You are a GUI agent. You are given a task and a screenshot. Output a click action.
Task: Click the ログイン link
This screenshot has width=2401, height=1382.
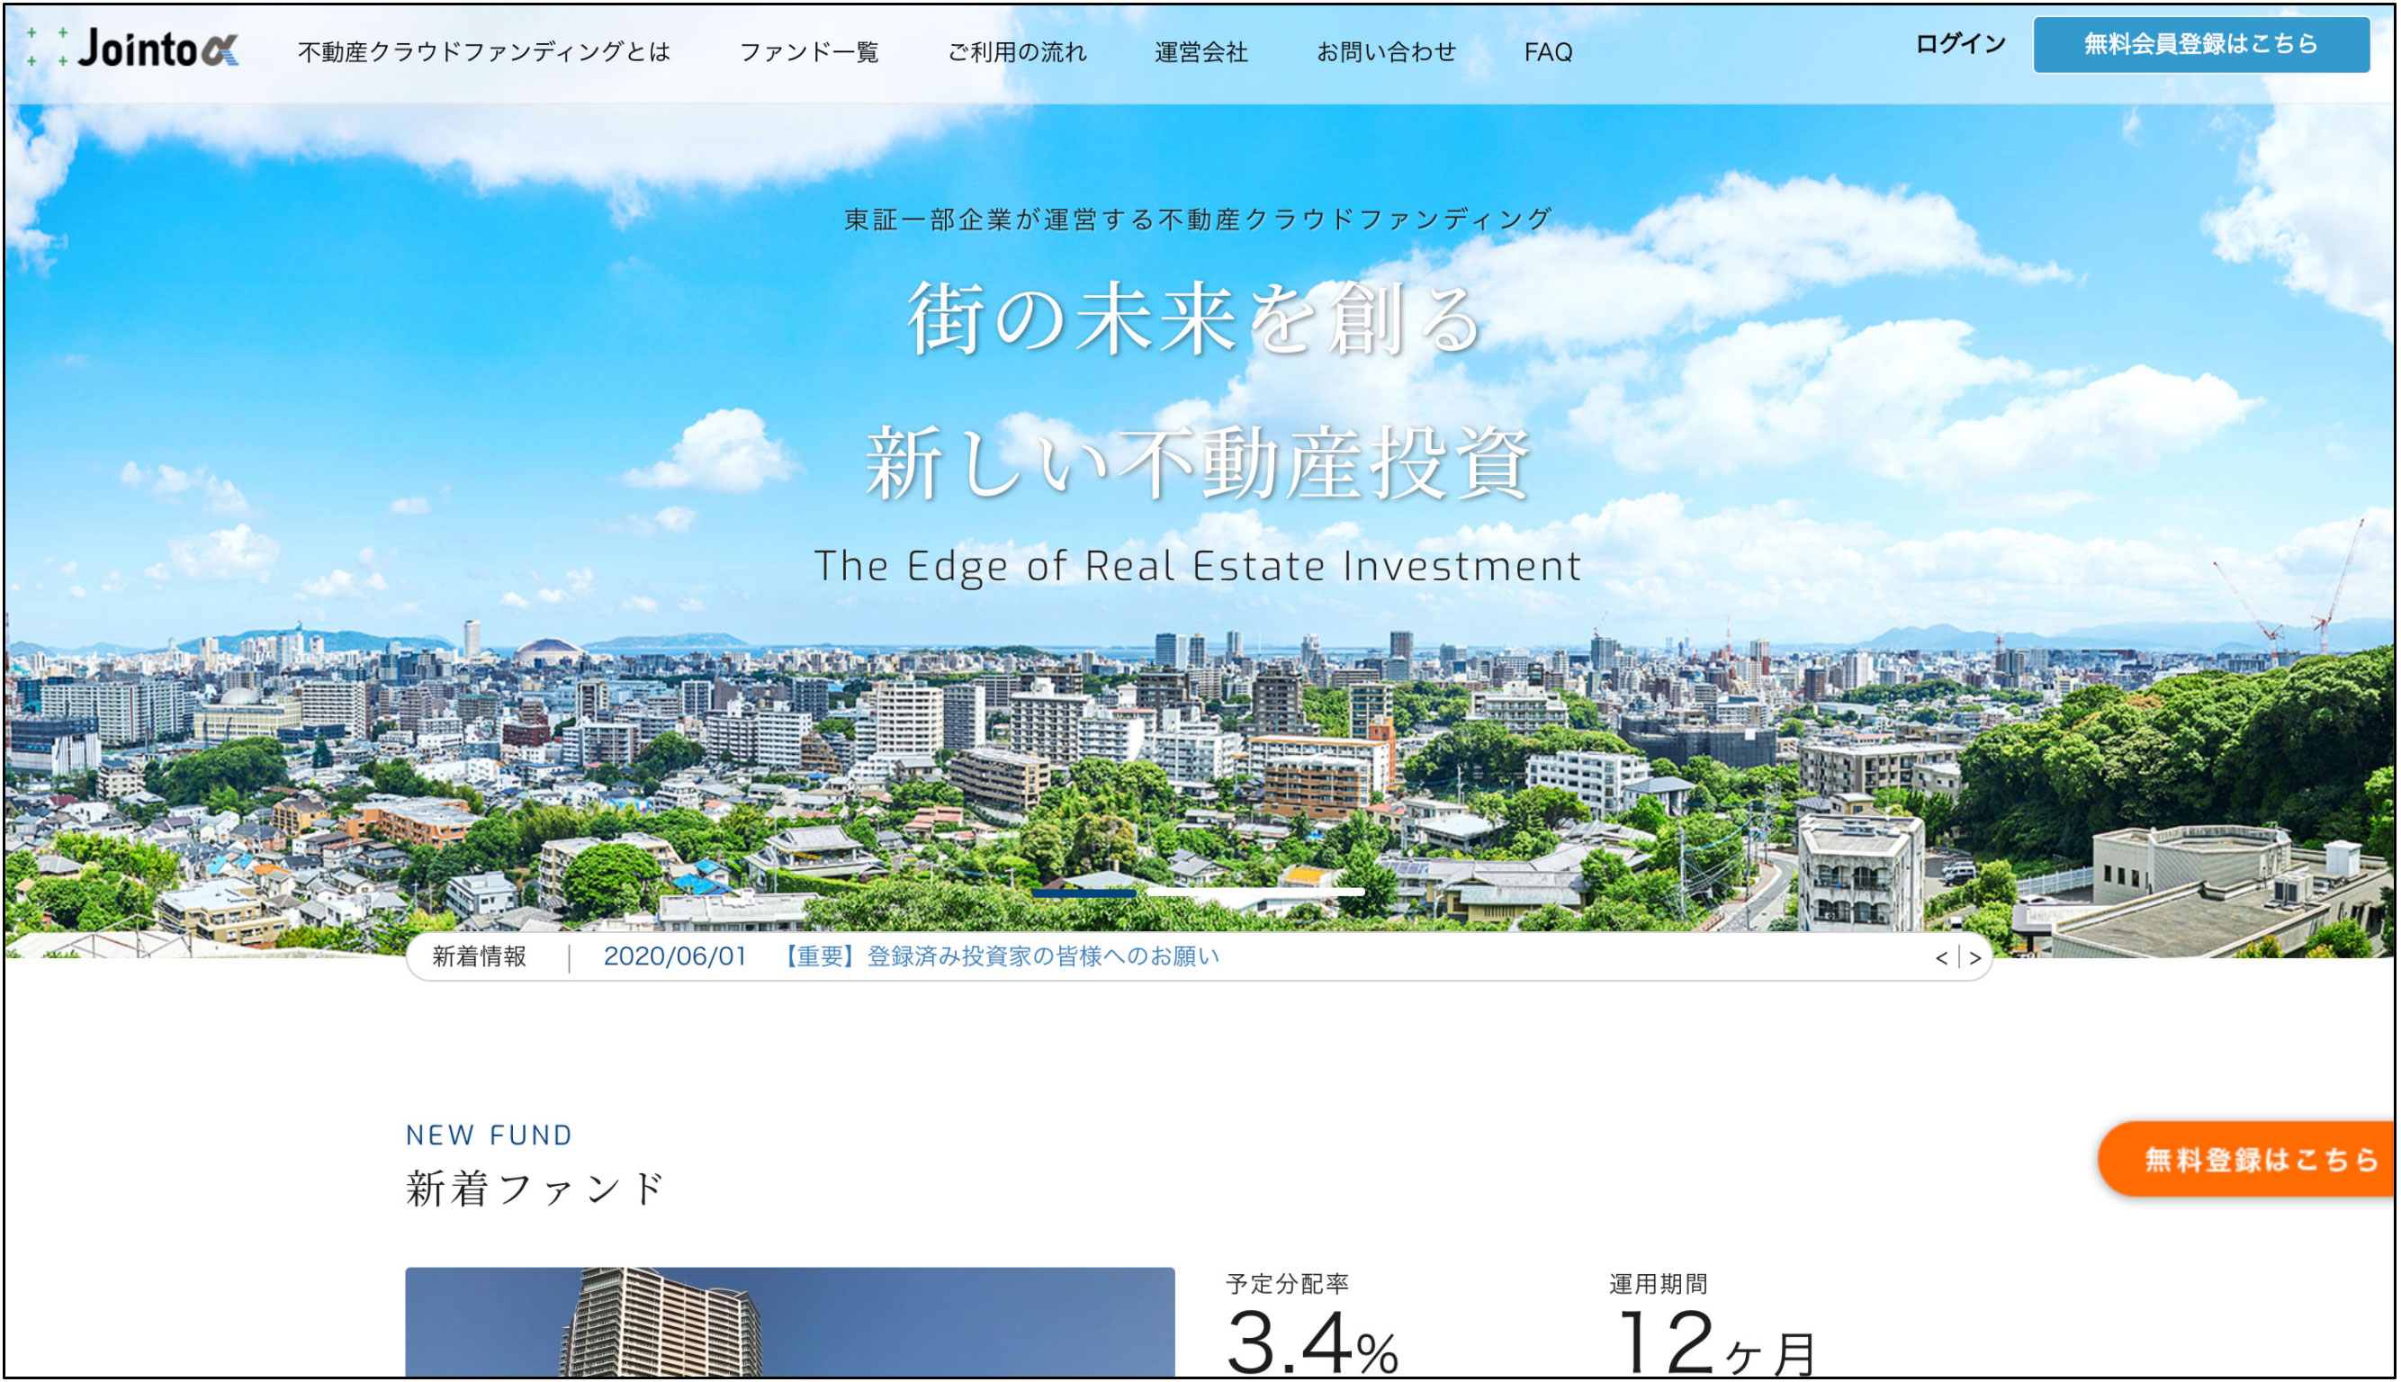pos(1960,44)
